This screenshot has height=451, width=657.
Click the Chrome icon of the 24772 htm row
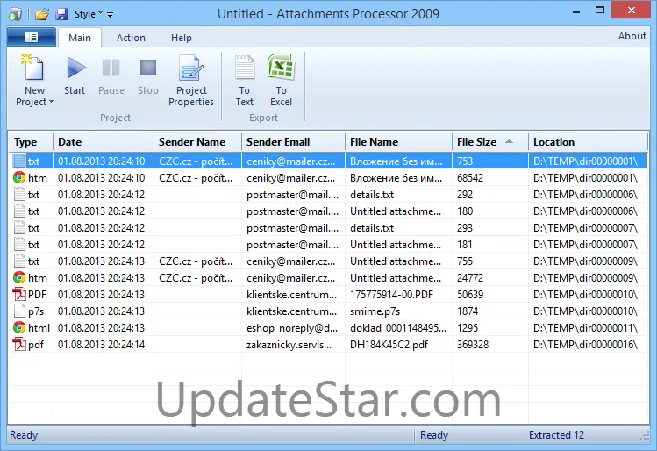tap(18, 277)
